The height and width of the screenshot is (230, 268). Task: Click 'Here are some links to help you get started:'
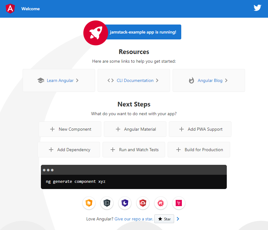(x=134, y=61)
